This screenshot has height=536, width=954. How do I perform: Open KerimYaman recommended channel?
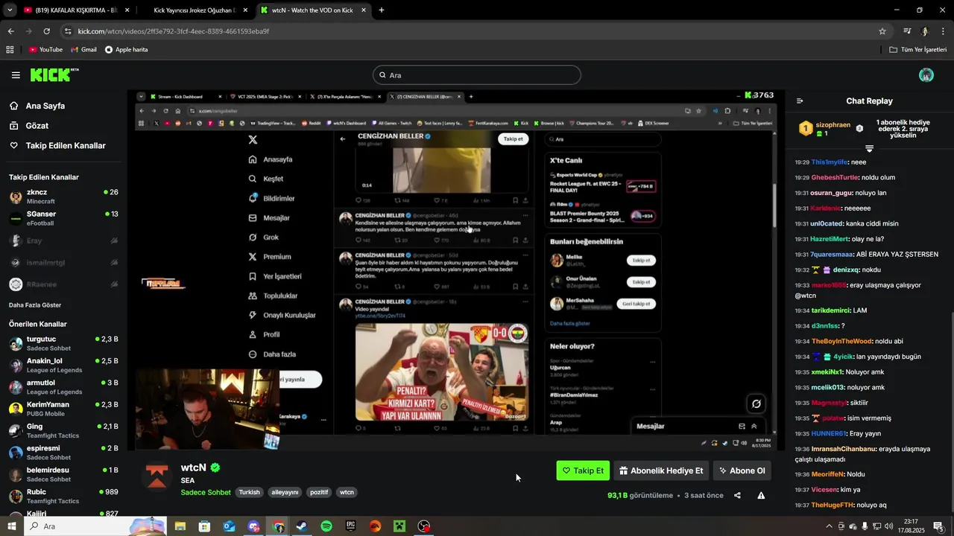pos(63,409)
